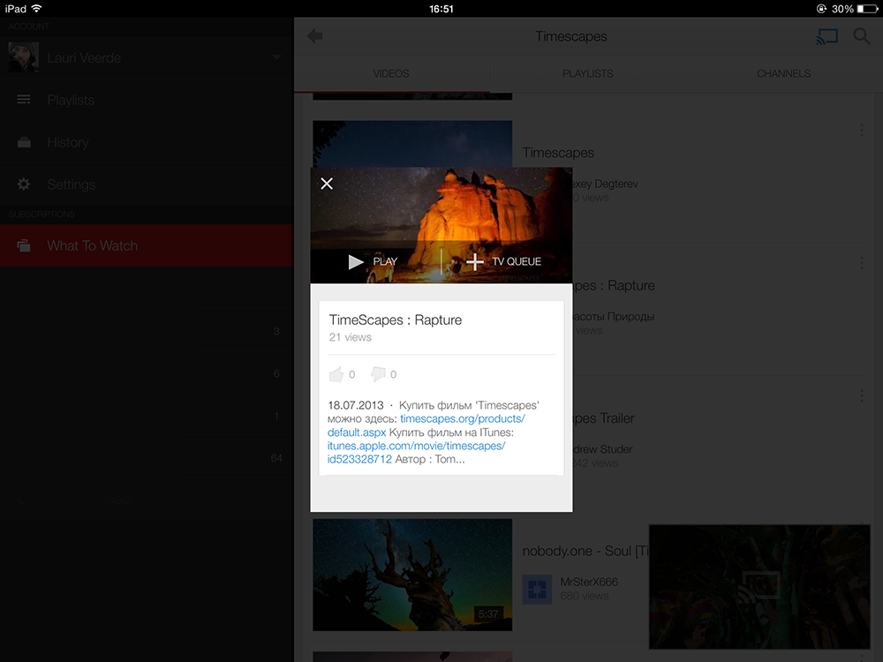Viewport: 883px width, 662px height.
Task: Tap the video title TimeScapes : Rapture
Action: pyautogui.click(x=396, y=320)
